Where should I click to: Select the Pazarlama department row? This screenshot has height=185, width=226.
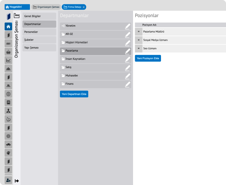tap(95, 51)
